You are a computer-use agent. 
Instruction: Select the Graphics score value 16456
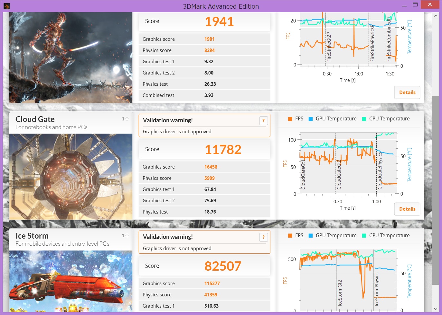click(211, 167)
